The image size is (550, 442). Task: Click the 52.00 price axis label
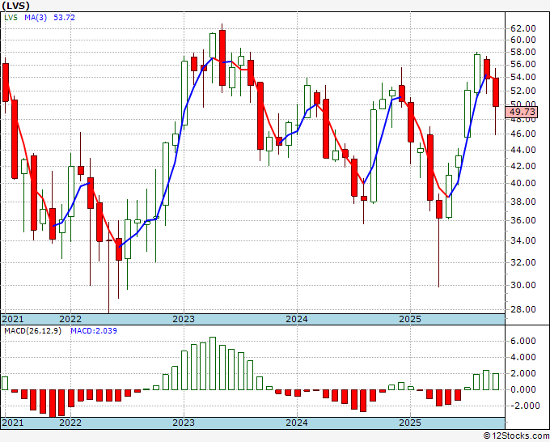tap(523, 91)
